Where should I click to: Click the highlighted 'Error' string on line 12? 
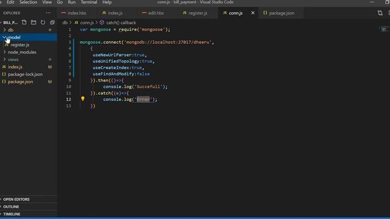click(x=143, y=99)
